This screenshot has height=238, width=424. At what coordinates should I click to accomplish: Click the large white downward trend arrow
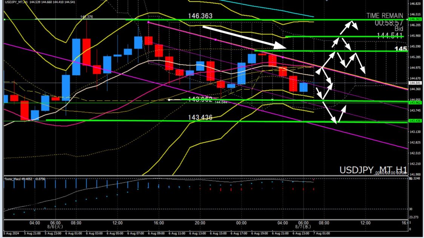click(243, 37)
